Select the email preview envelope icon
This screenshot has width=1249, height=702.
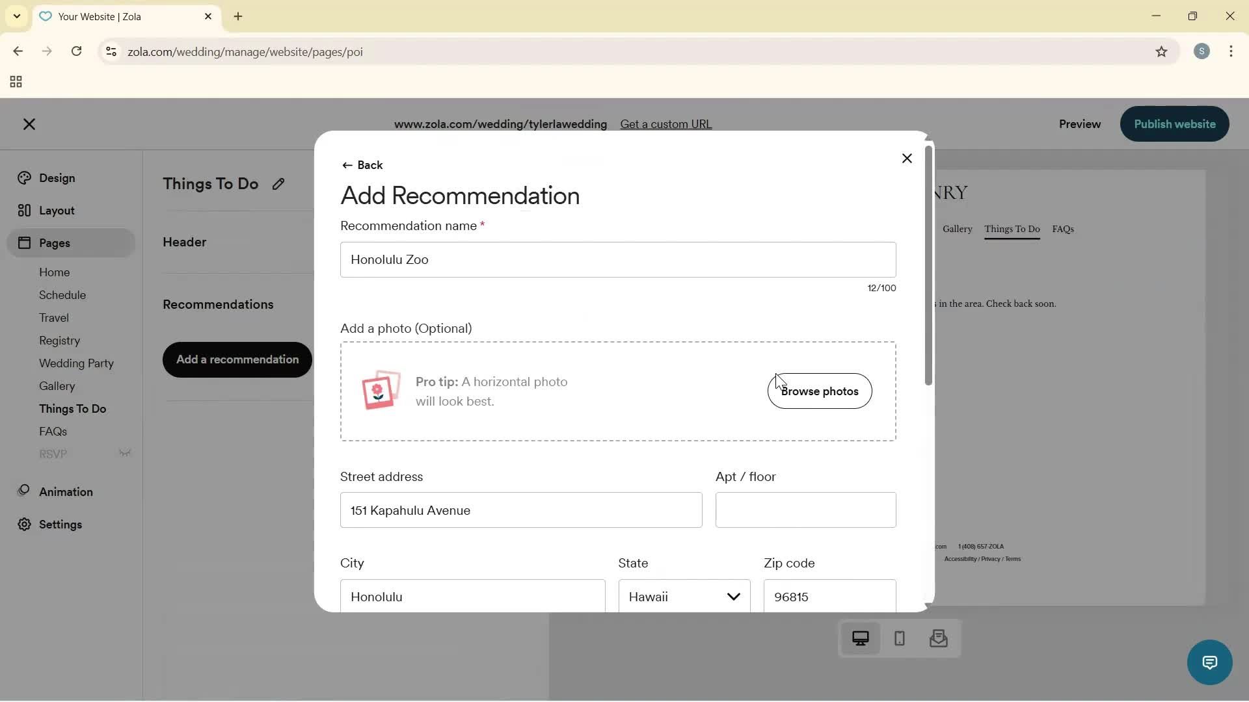tap(939, 639)
